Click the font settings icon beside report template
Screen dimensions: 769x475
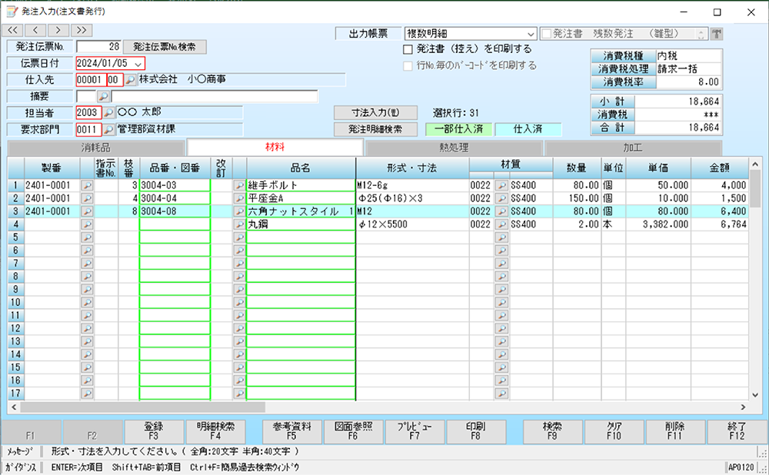717,34
